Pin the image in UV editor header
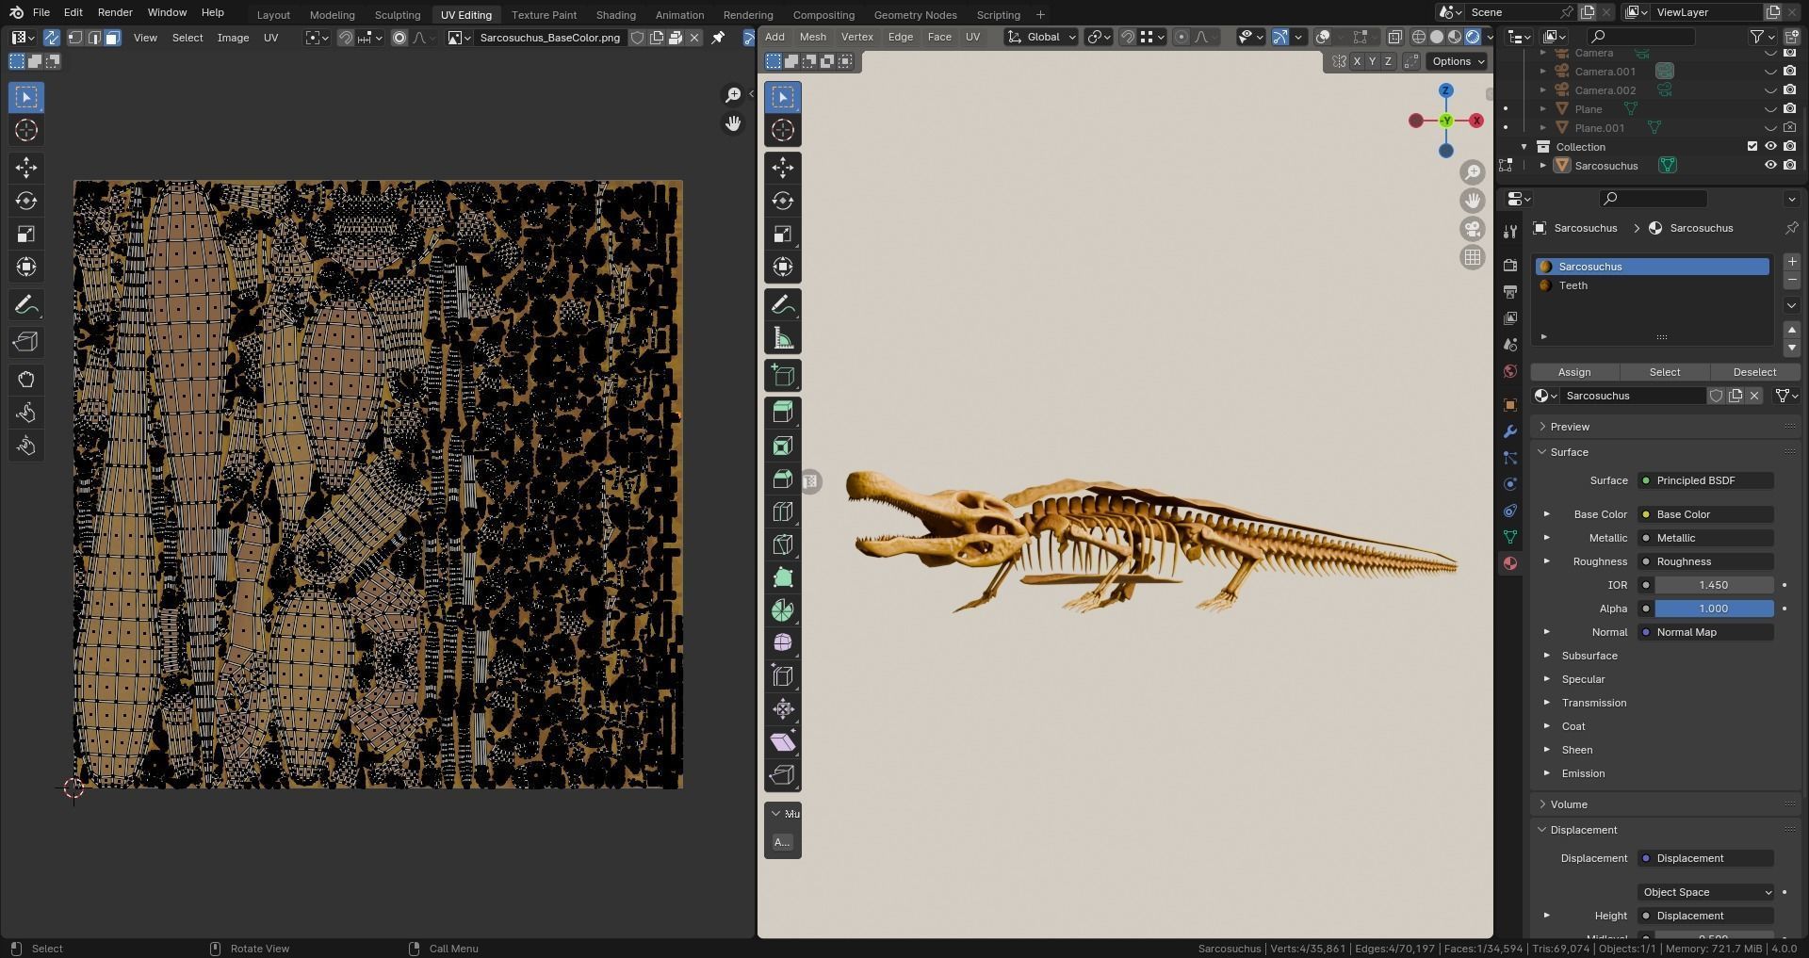Image resolution: width=1809 pixels, height=958 pixels. tap(718, 38)
